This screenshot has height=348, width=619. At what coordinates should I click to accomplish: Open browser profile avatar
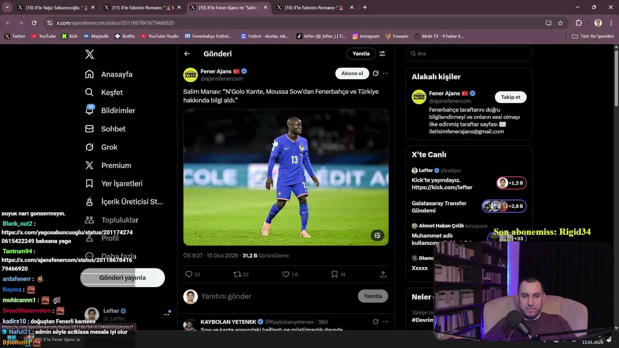(598, 23)
